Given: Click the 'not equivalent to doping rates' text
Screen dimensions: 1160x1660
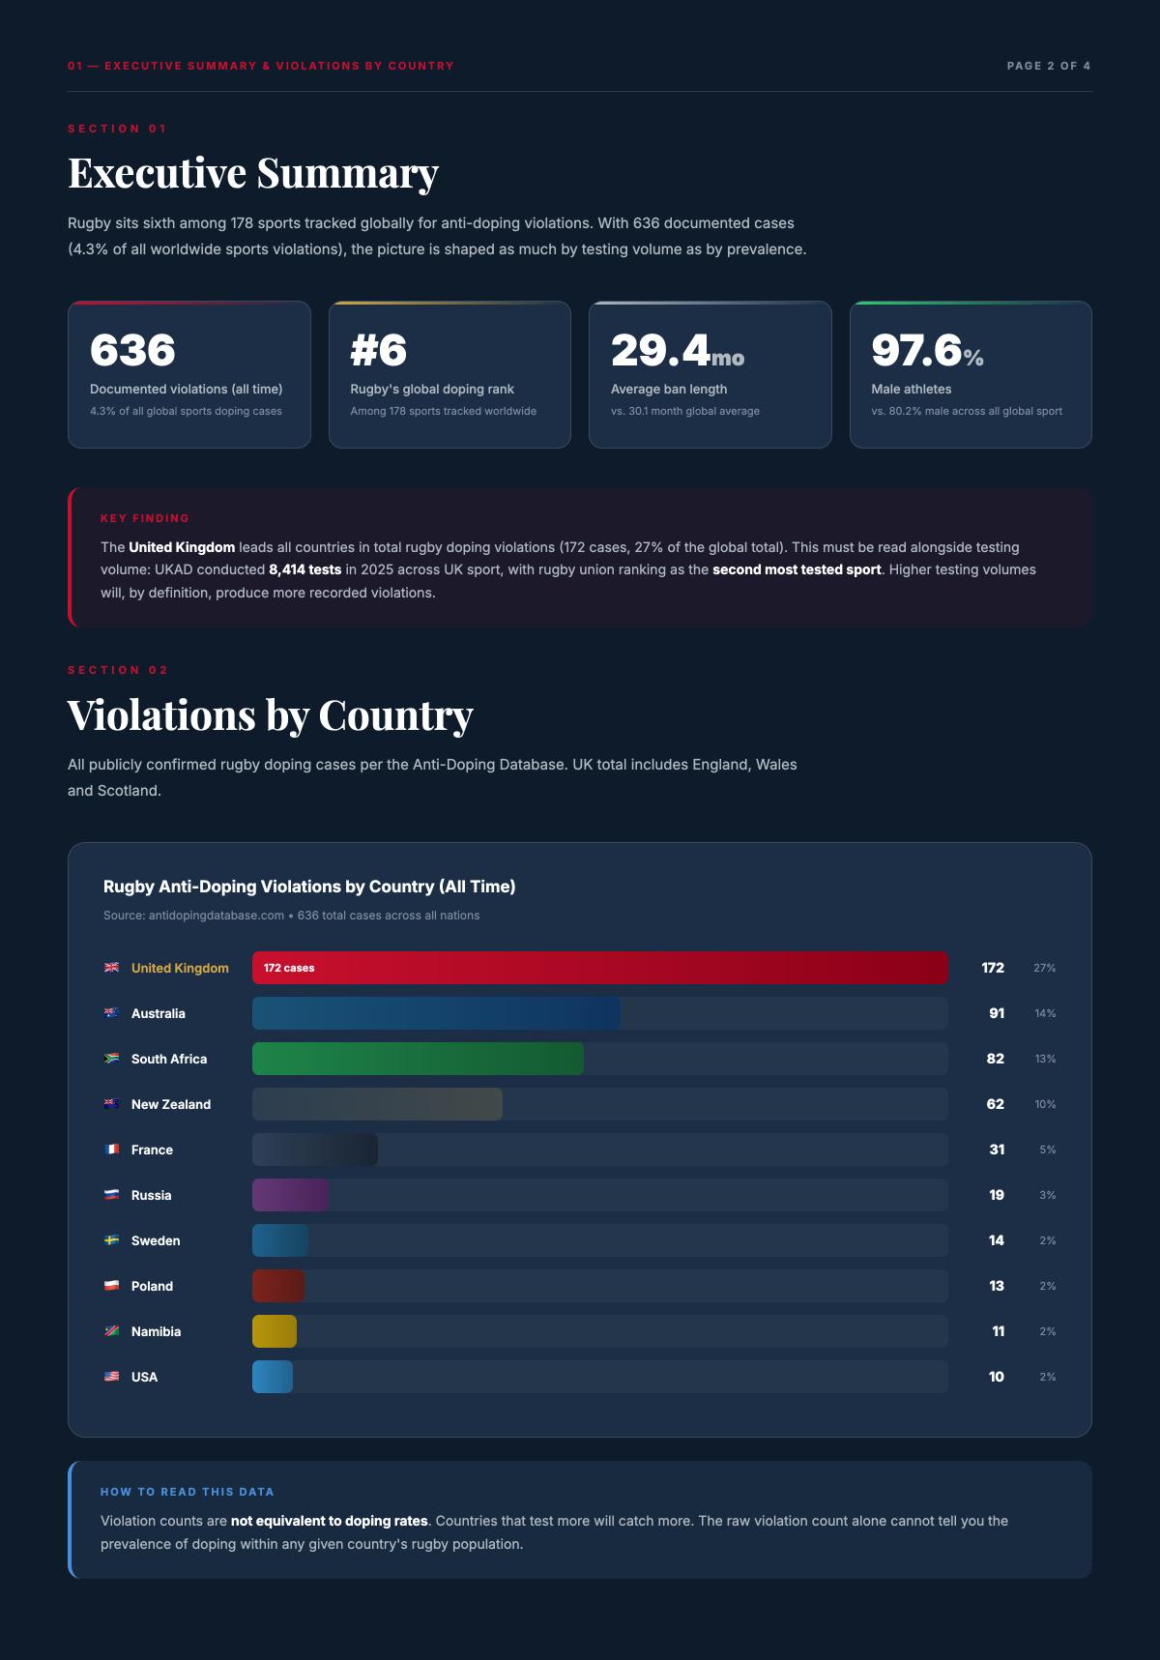Looking at the screenshot, I should (330, 1521).
